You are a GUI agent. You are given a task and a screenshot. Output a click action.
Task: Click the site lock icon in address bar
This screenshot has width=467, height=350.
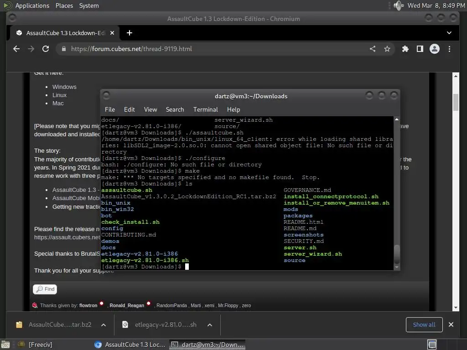64,49
